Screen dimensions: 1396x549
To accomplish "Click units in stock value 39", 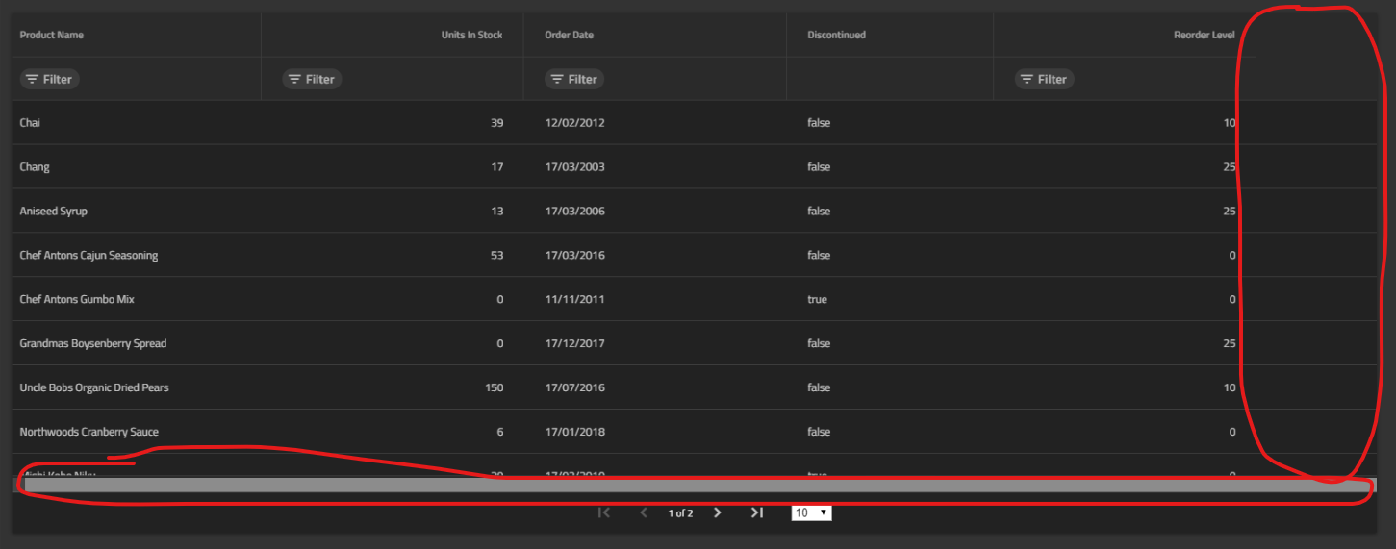I will pos(497,123).
